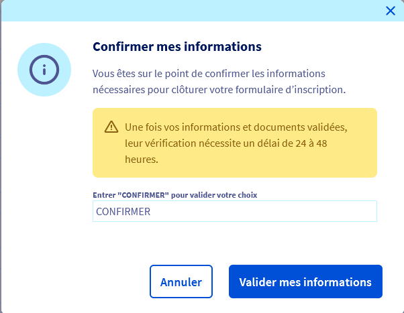
Task: Click the "Confirmer mes informations" heading
Action: (176, 47)
